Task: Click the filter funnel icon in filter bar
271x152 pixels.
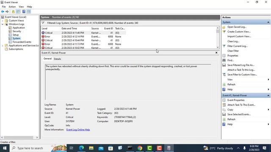Action: [x=43, y=23]
